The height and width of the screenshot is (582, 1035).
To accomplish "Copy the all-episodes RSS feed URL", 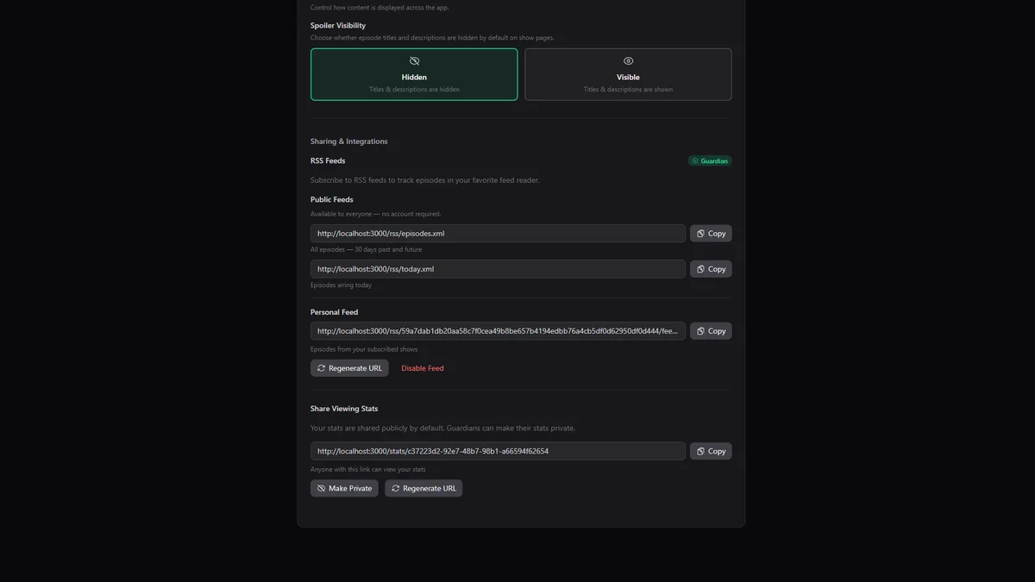I will click(x=710, y=233).
